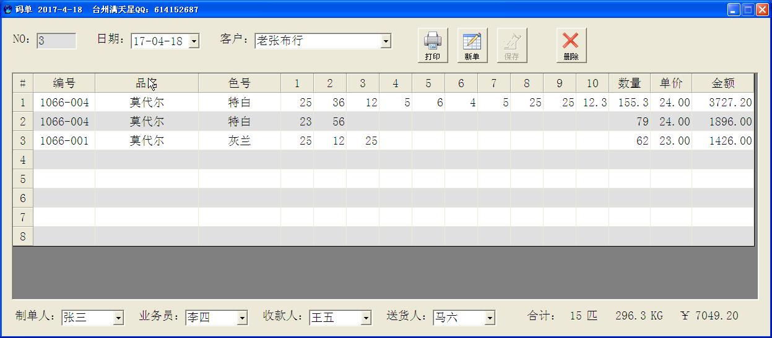The height and width of the screenshot is (338, 772).
Task: Click the 打印 print icon button
Action: tap(433, 45)
